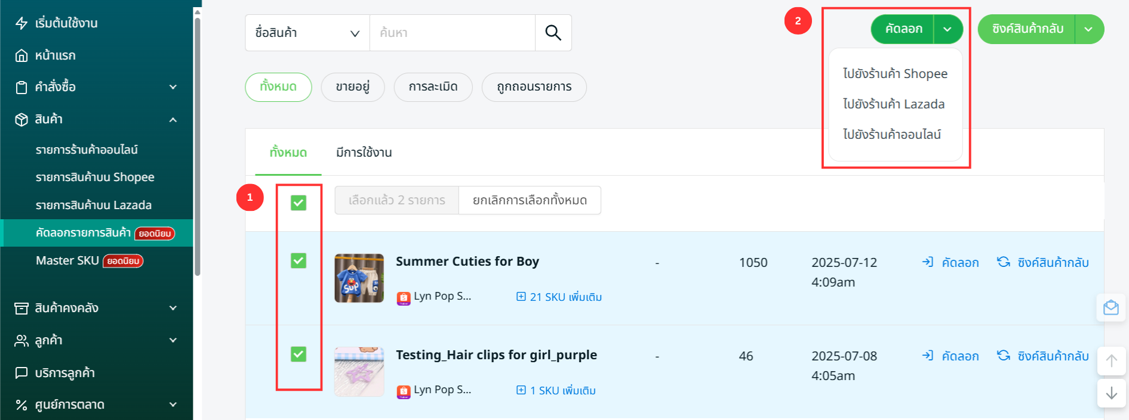Switch to the มีการใช้งาน tab

364,153
